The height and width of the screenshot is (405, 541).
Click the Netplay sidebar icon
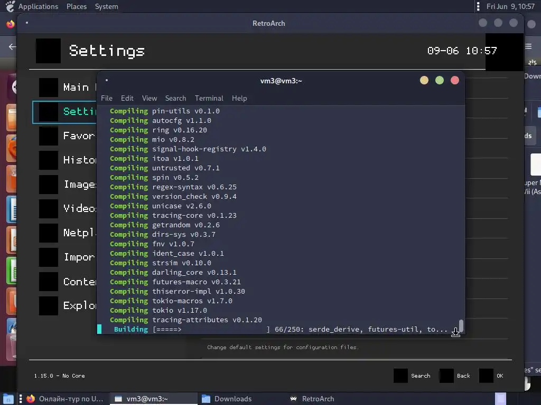coord(48,233)
